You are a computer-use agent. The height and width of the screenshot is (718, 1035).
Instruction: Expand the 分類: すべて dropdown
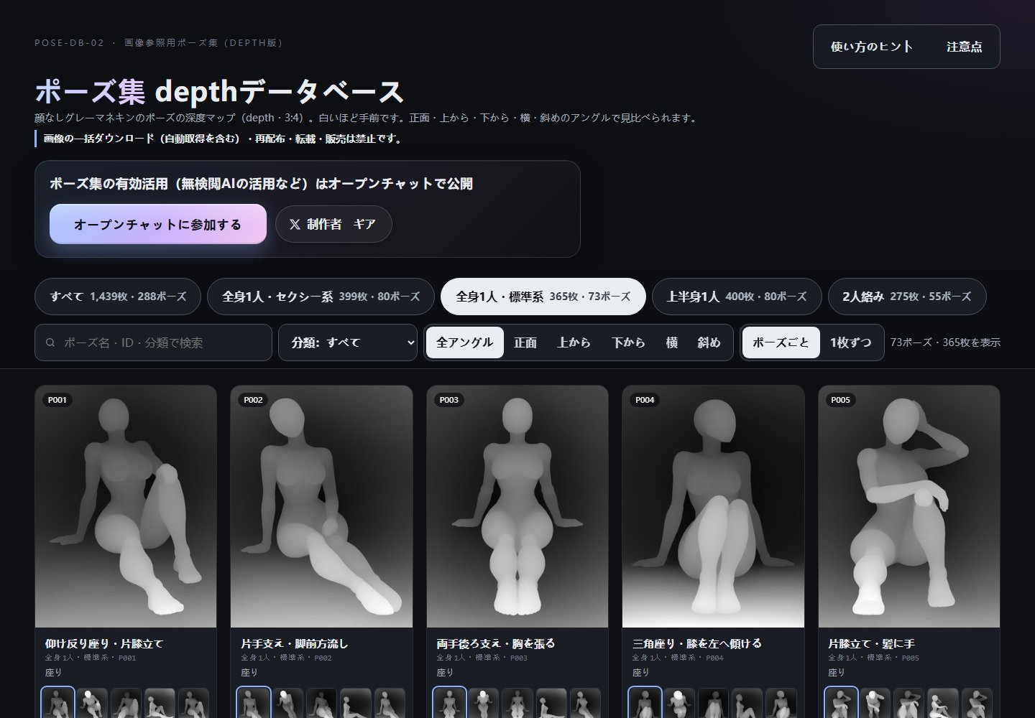click(x=348, y=342)
